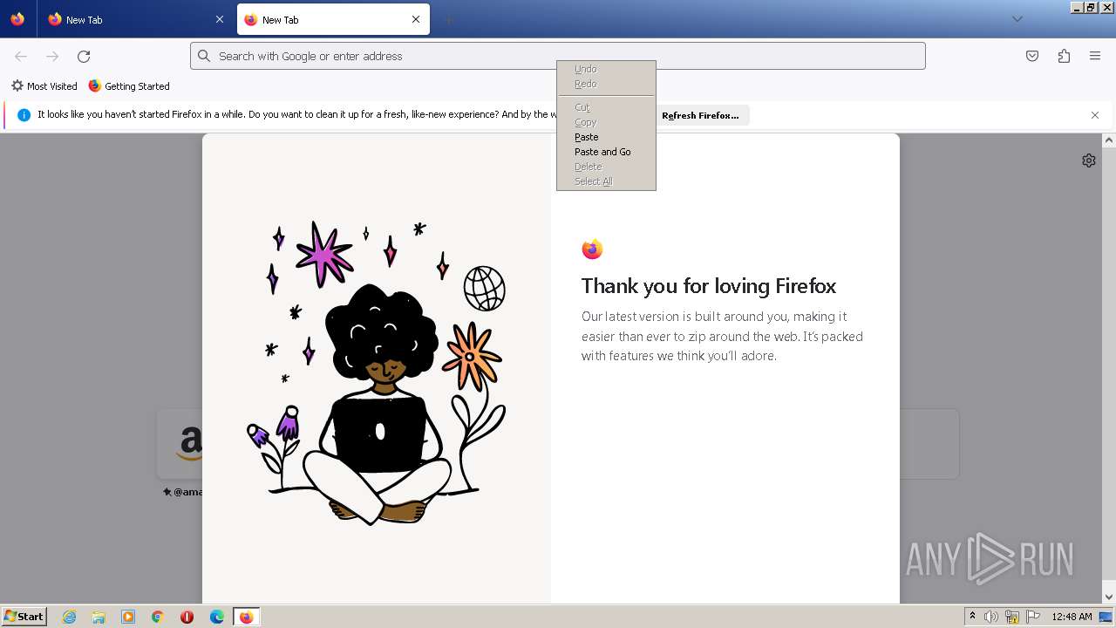Choose Paste from context menu
The height and width of the screenshot is (628, 1116).
tap(606, 137)
